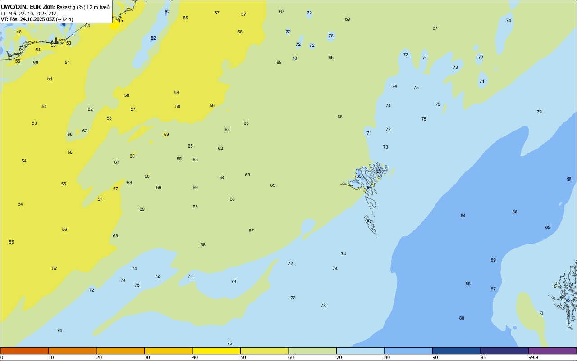
Task: Click the humidity value 87 on map
Action: pos(493,289)
